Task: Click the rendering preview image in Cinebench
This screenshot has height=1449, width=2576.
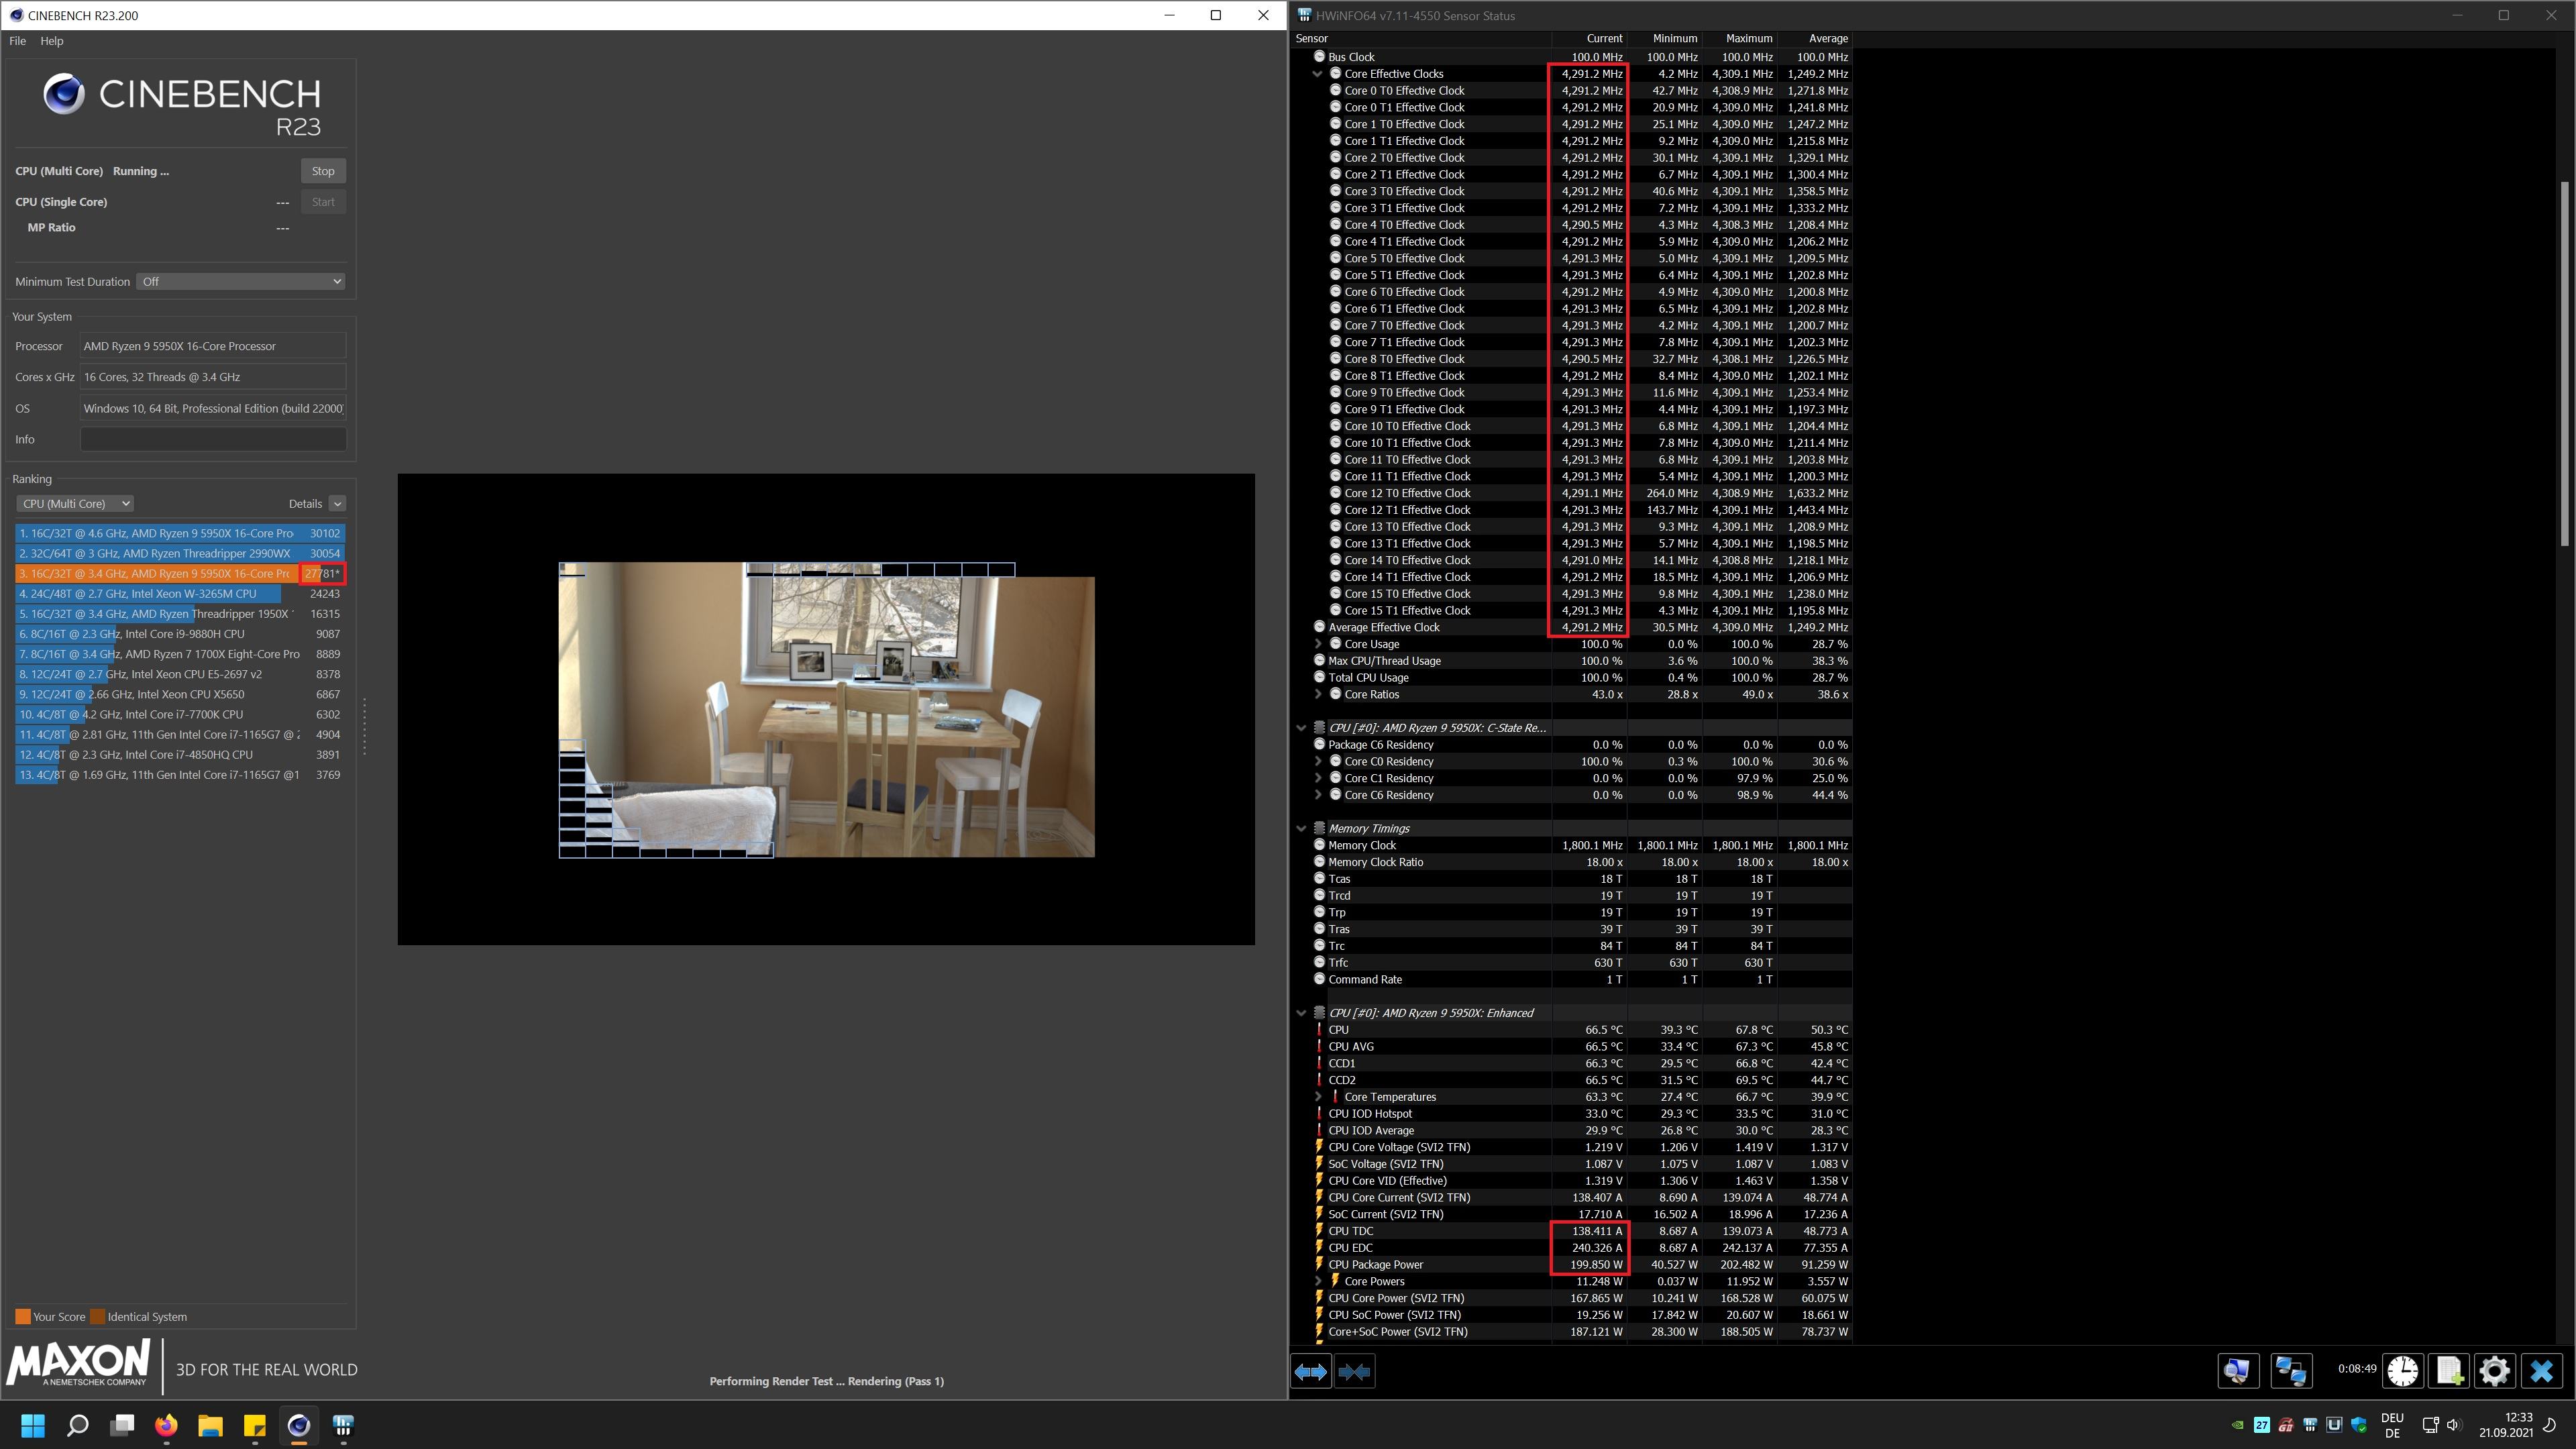Action: (826, 709)
